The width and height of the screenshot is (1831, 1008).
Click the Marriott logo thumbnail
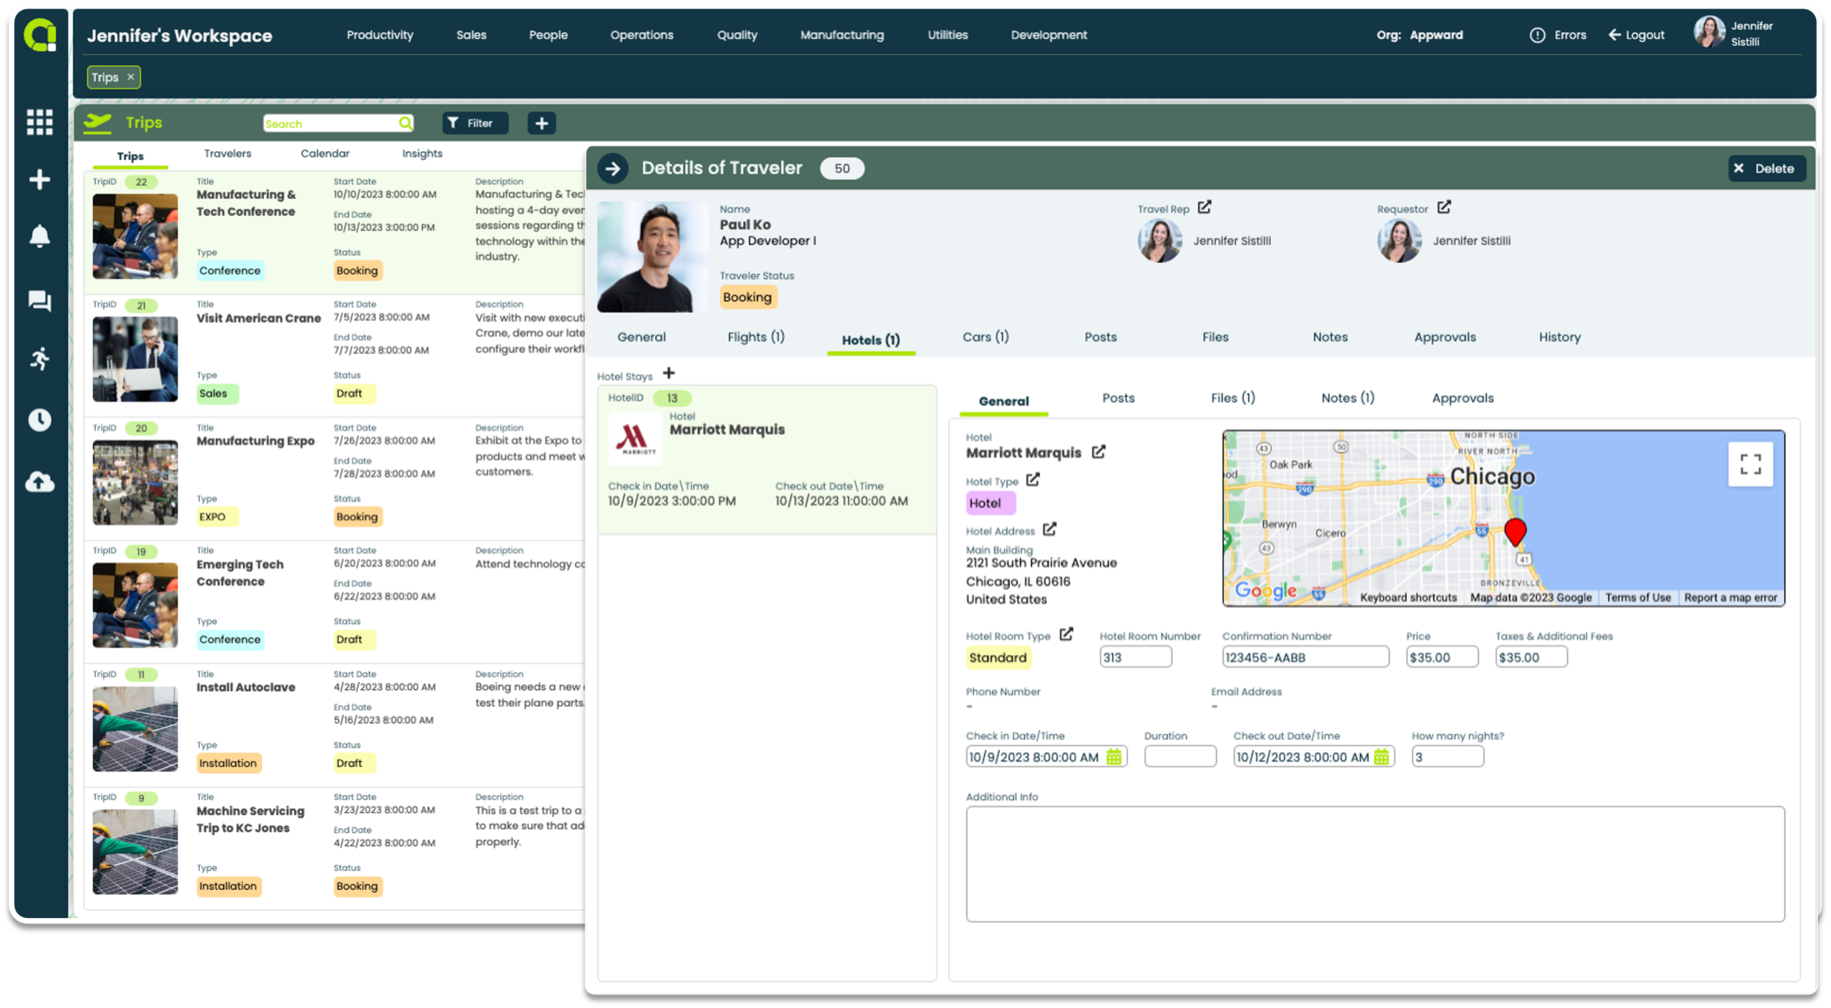click(x=635, y=438)
